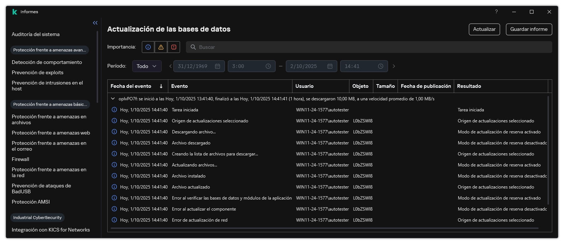Click the calendar icon beside the start date
The width and height of the screenshot is (564, 244).
coord(218,66)
